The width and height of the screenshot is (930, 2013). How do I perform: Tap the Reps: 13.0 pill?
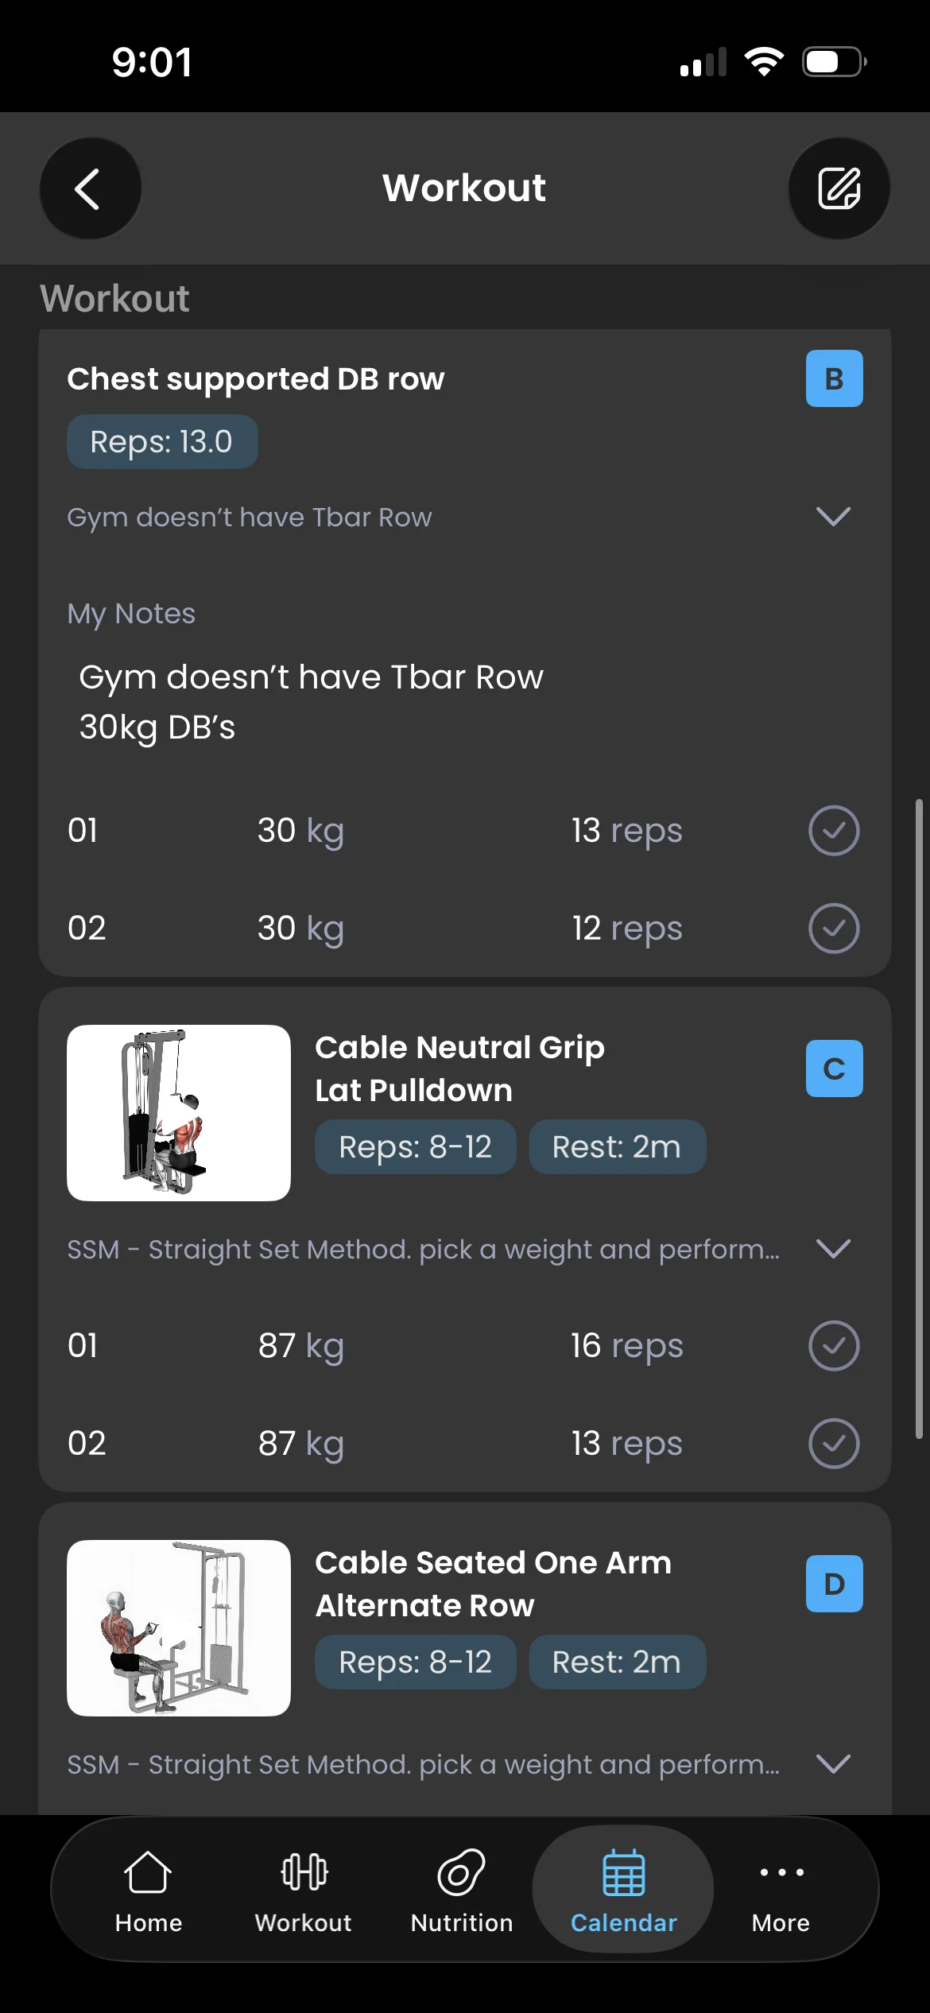click(162, 442)
